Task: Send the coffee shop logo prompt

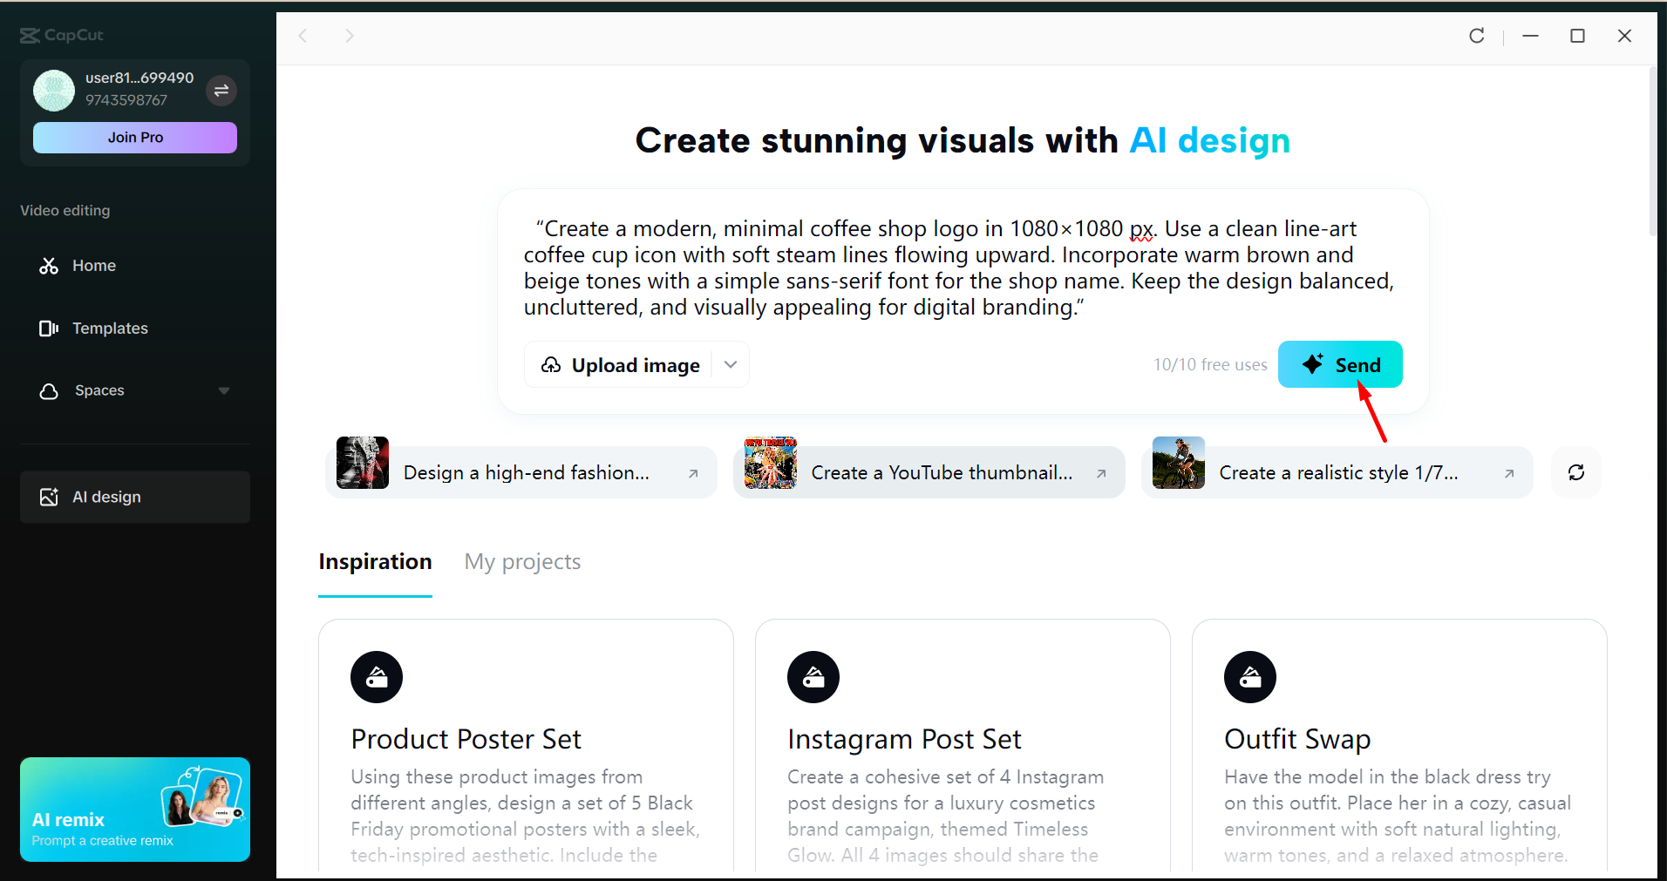Action: (x=1340, y=364)
